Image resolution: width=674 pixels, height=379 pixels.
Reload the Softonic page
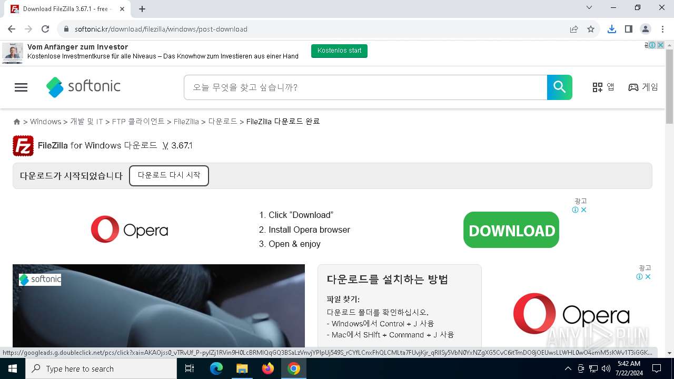(45, 29)
